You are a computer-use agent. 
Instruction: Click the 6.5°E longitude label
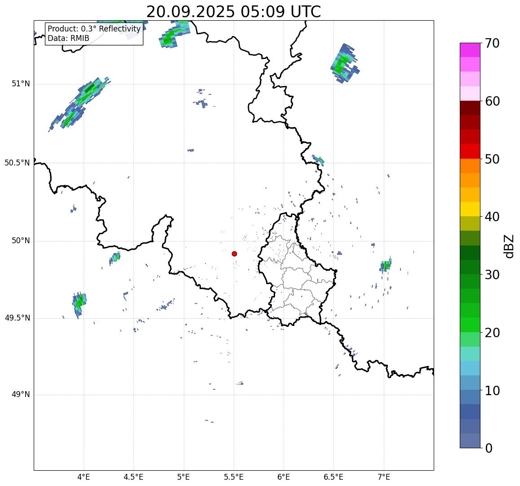(333, 477)
